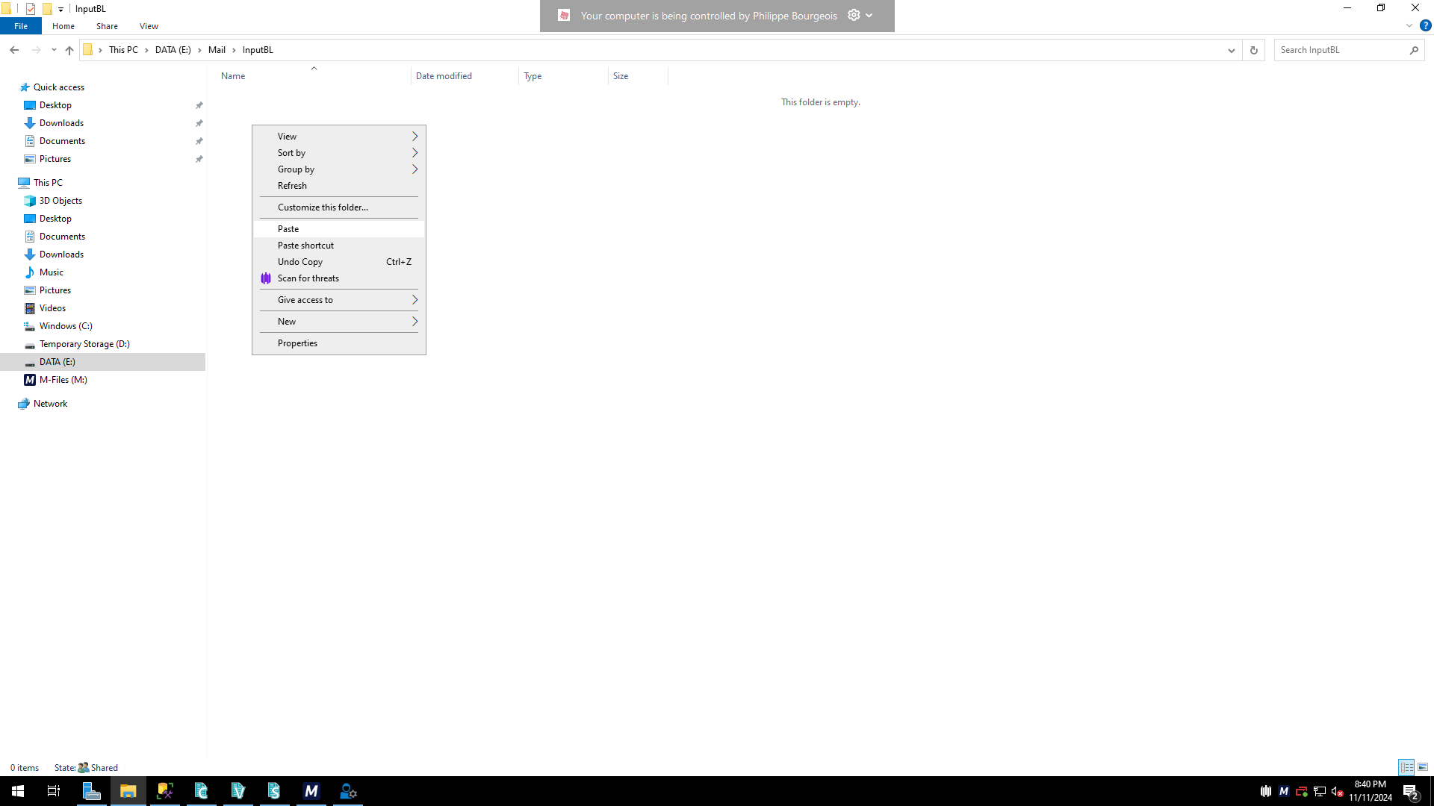Open Music in the navigation pane
This screenshot has height=806, width=1434.
coord(52,272)
